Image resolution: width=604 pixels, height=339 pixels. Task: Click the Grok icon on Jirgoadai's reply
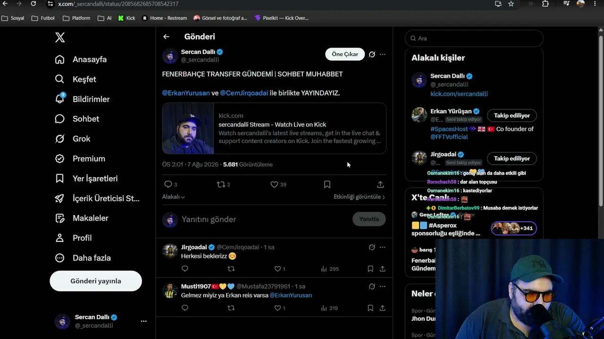coord(372,247)
